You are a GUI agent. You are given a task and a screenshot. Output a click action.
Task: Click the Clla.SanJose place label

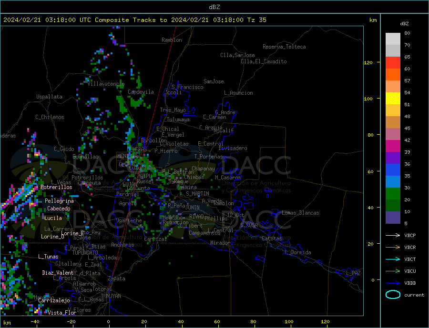(237, 55)
